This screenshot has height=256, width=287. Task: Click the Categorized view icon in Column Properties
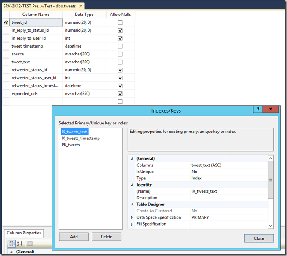[12, 243]
